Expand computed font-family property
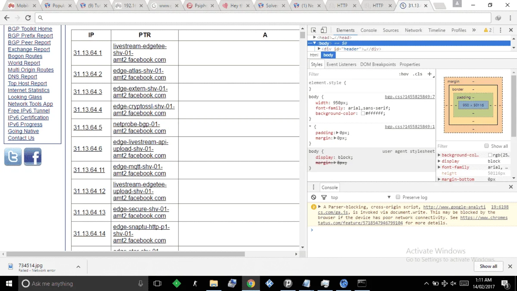This screenshot has width=517, height=291. 439,167
